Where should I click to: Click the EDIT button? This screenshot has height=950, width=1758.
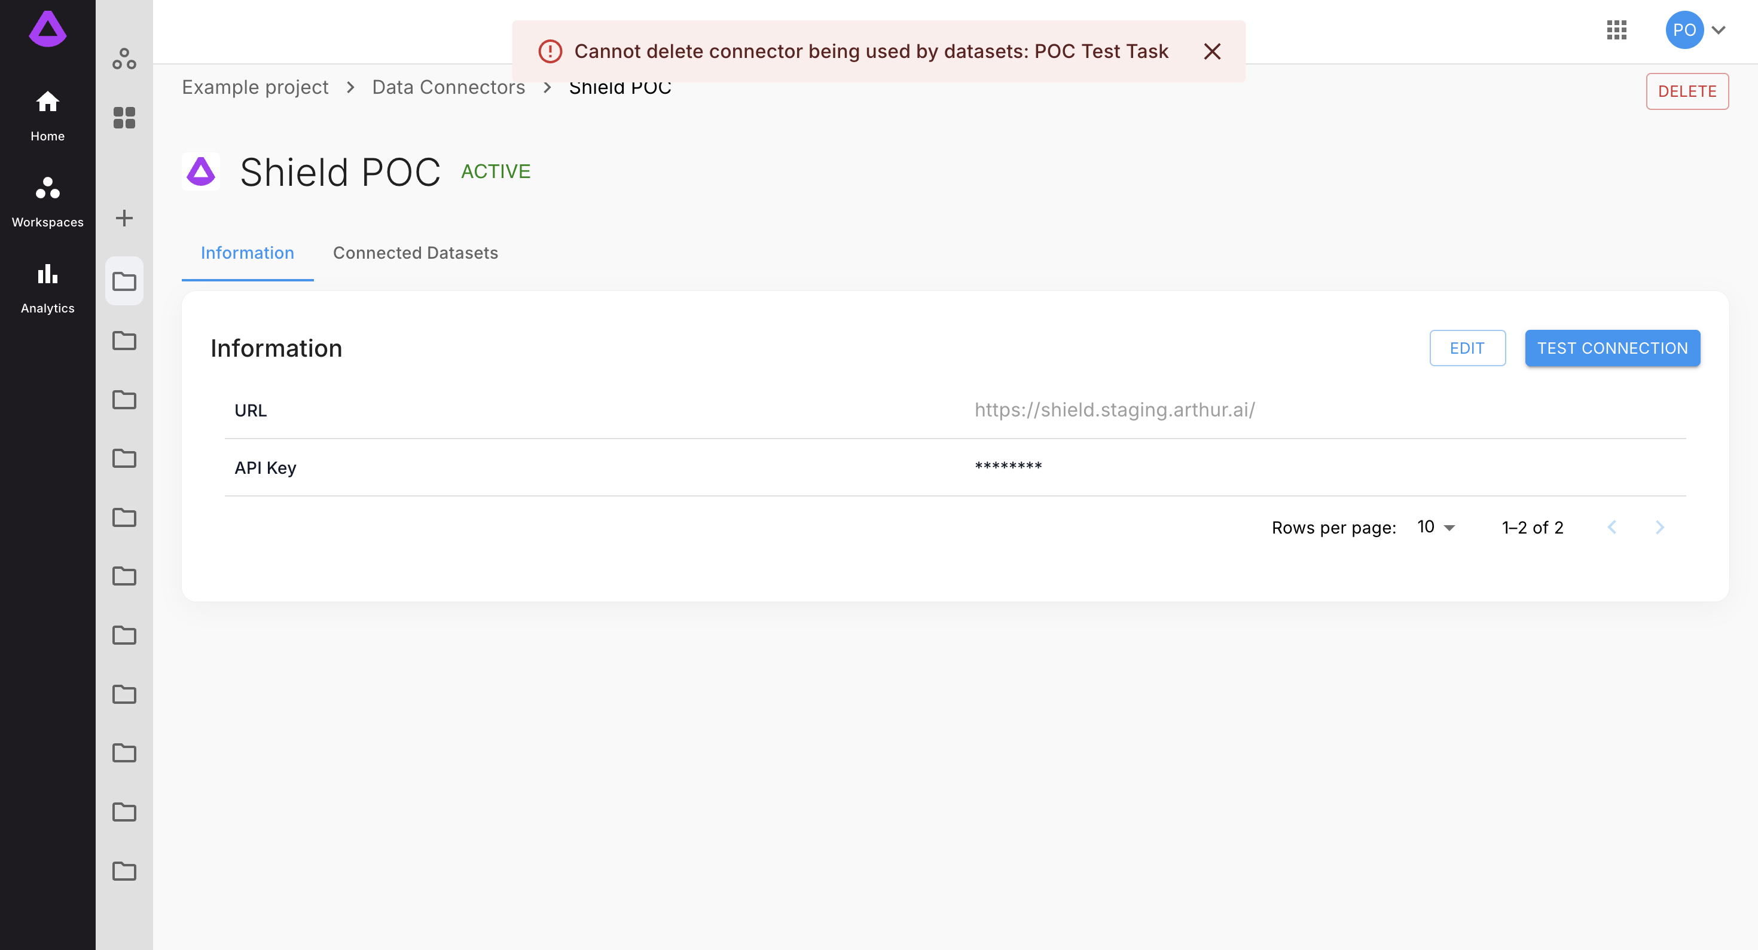1467,348
